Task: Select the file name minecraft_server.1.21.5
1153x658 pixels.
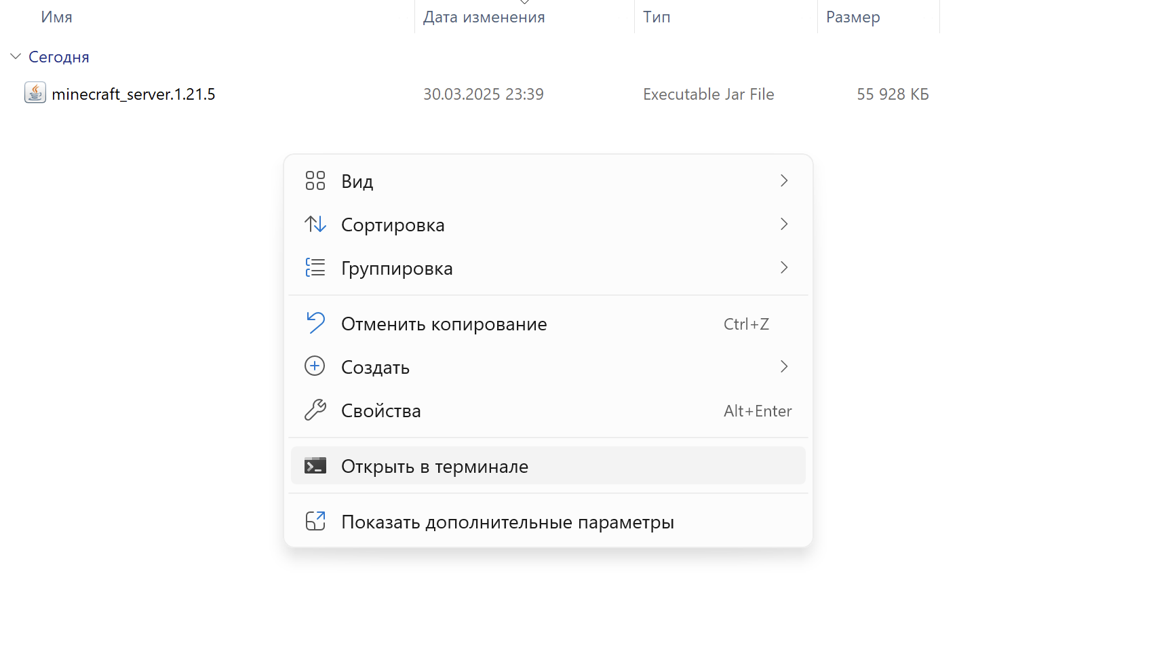Action: (134, 94)
